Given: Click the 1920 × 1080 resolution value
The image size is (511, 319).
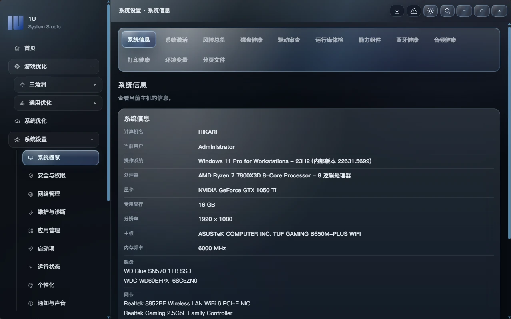Looking at the screenshot, I should pyautogui.click(x=215, y=219).
